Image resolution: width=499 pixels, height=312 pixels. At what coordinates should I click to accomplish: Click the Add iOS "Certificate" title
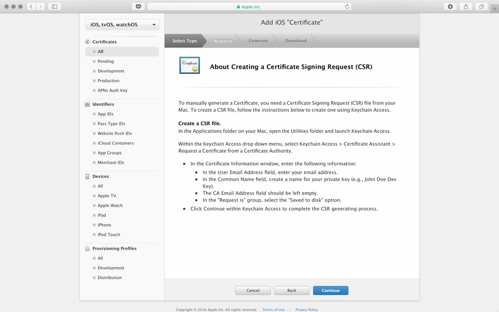tap(292, 22)
